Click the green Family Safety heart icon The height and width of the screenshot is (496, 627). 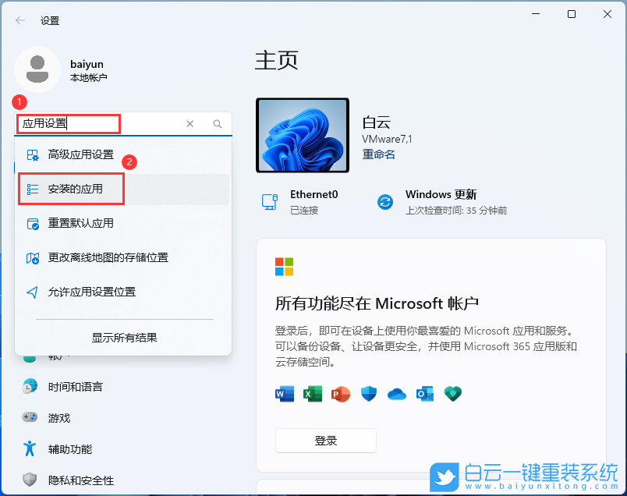click(453, 394)
